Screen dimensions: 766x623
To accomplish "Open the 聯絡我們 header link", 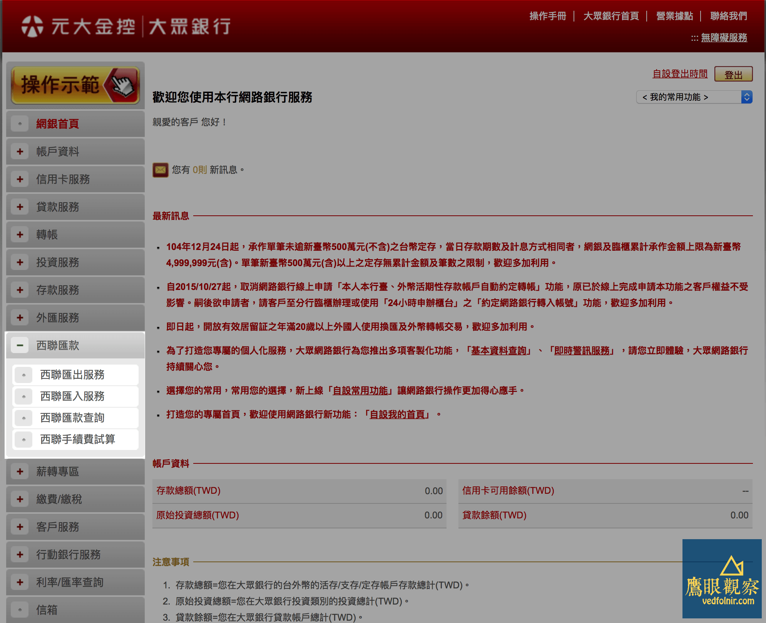I will coord(729,16).
